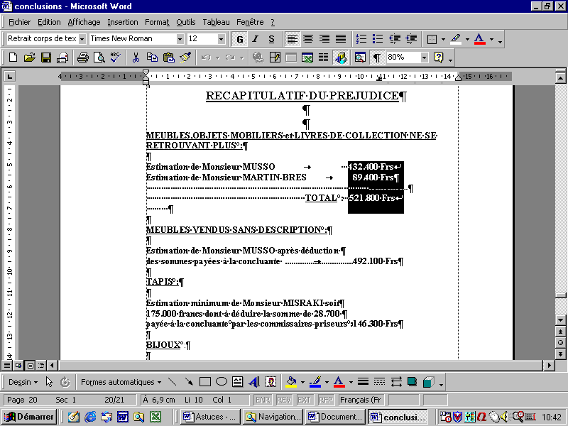This screenshot has height=426, width=568.
Task: Click the numbered list icon
Action: click(361, 38)
